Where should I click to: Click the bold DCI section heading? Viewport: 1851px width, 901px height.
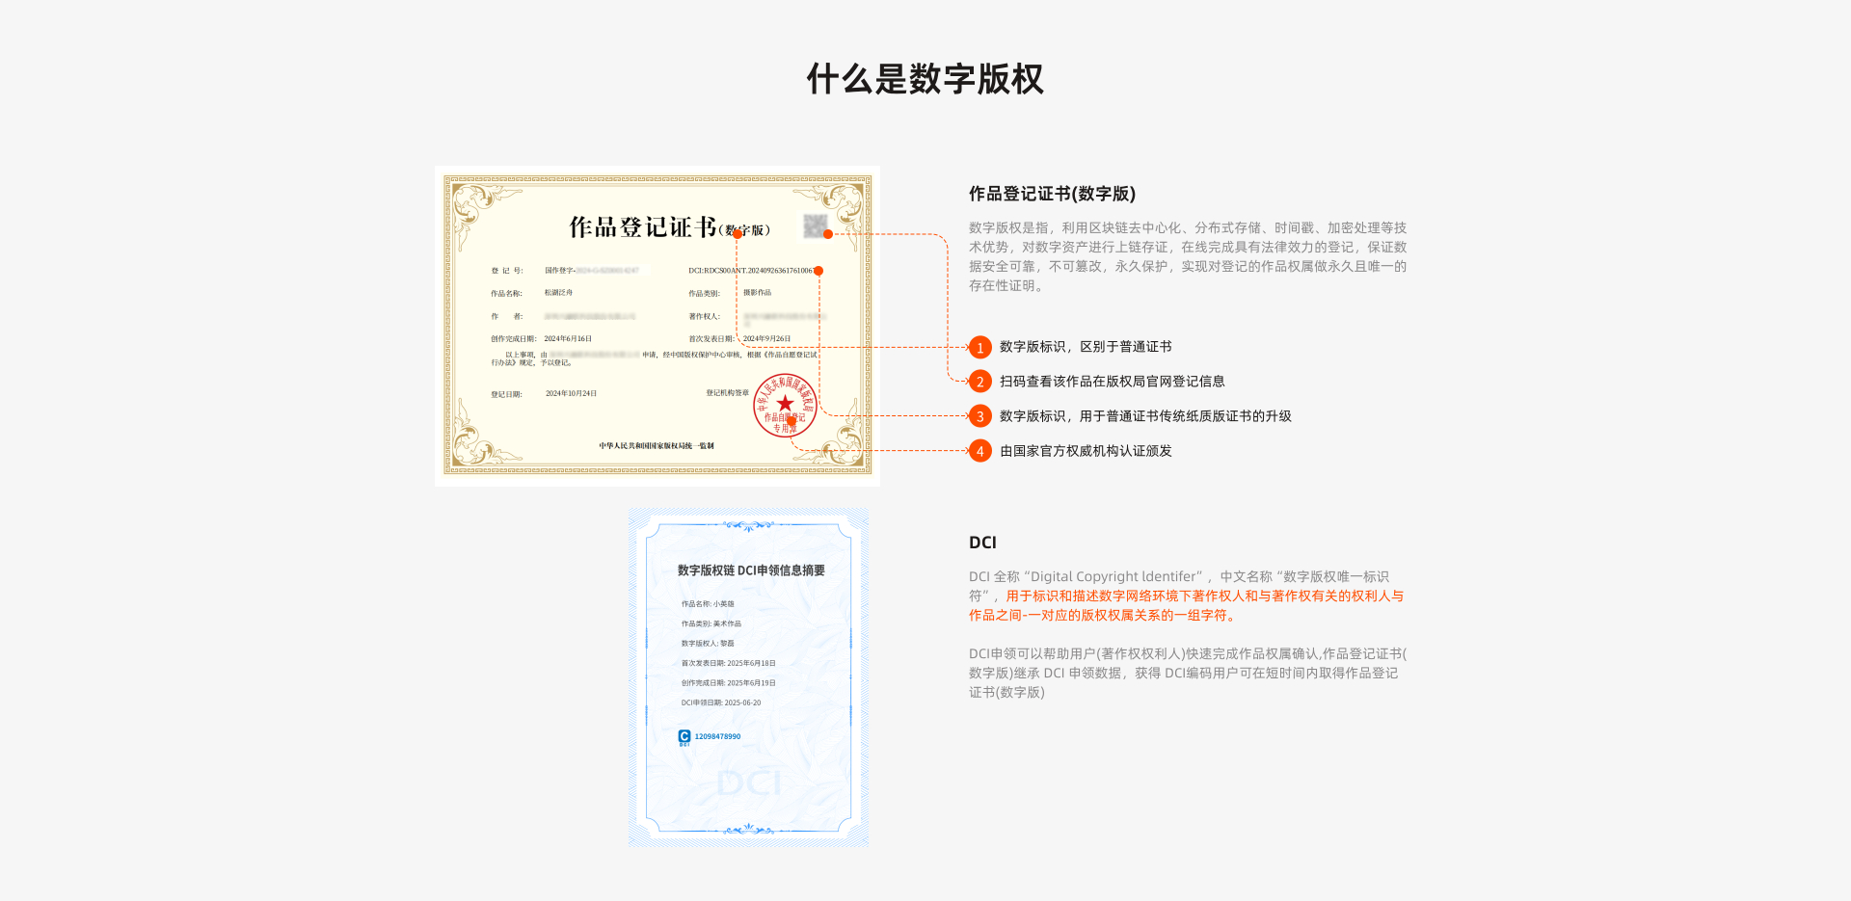(x=982, y=543)
